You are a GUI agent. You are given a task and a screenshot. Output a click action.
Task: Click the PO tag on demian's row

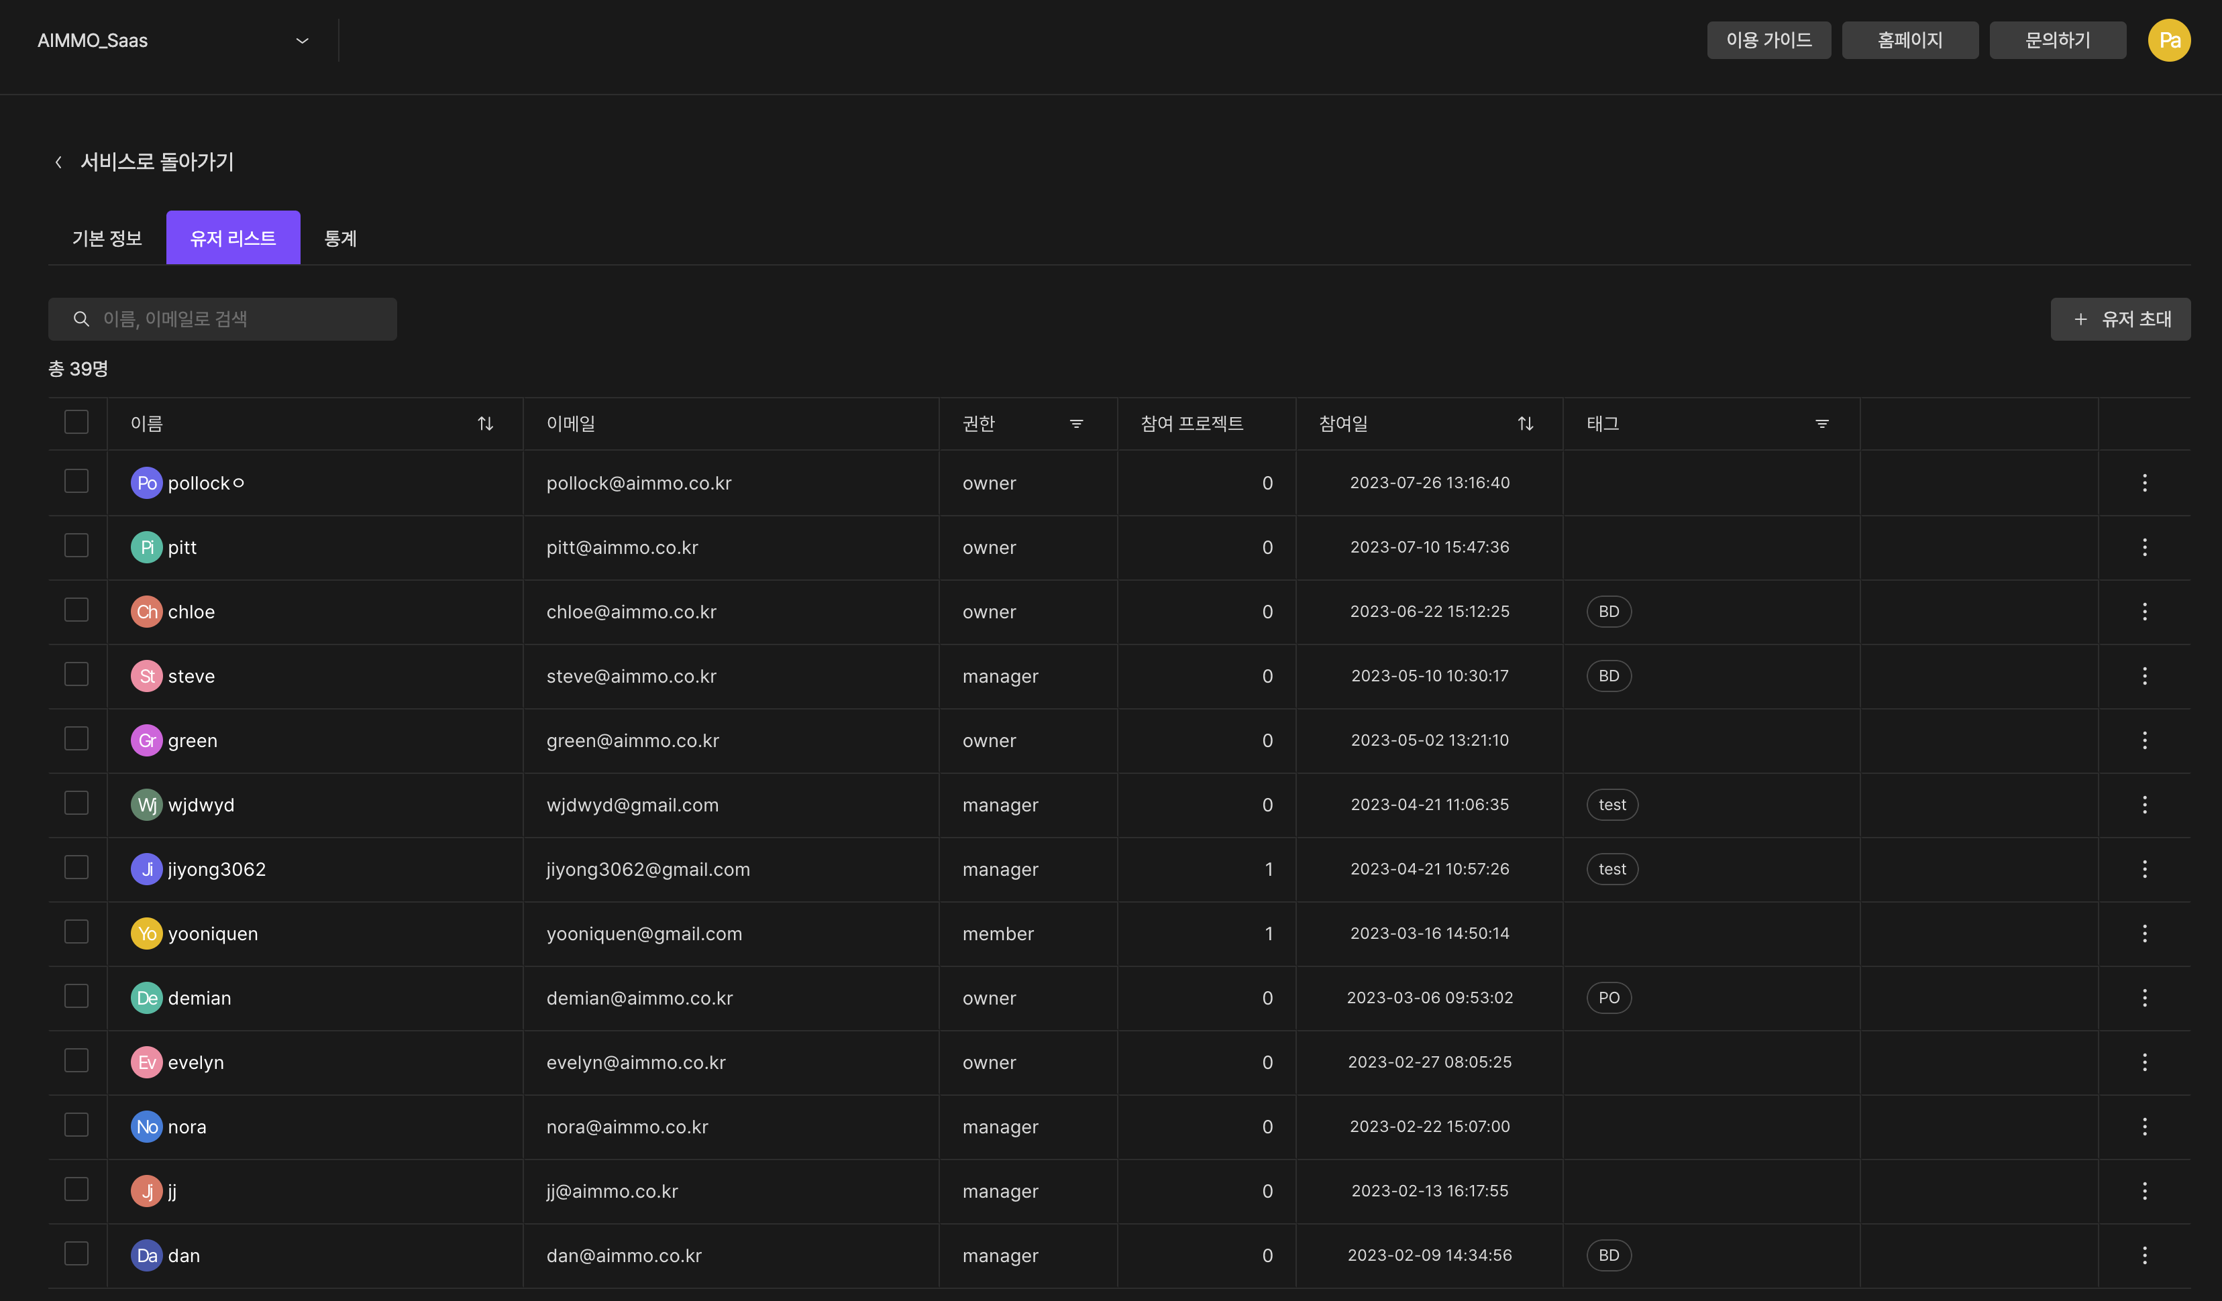point(1608,997)
